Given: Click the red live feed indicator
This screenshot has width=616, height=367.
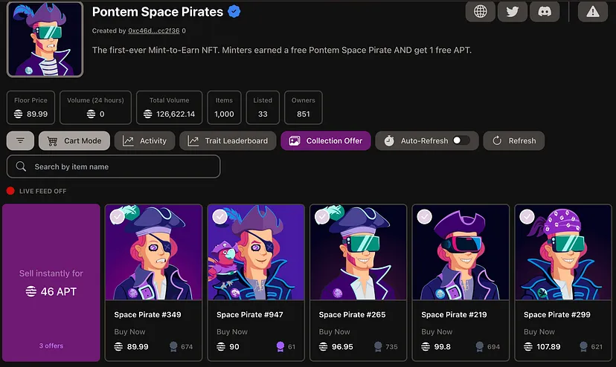Looking at the screenshot, I should (x=10, y=191).
